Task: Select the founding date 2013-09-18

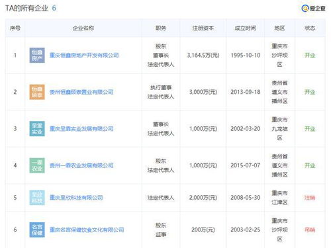Action: 246,92
